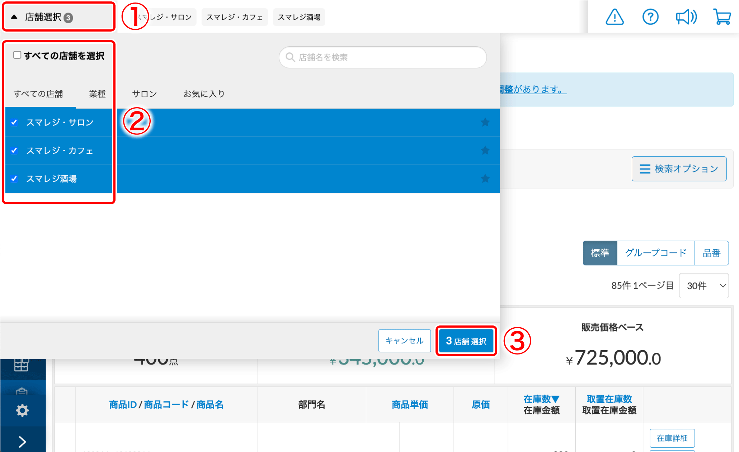Switch to the グループコード tab
The width and height of the screenshot is (739, 452).
point(655,253)
